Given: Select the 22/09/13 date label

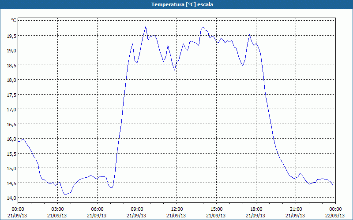Looking at the screenshot, I should point(335,216).
